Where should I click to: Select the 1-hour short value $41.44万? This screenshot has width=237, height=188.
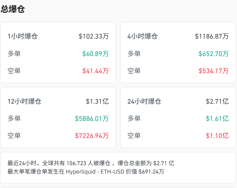tap(95, 71)
